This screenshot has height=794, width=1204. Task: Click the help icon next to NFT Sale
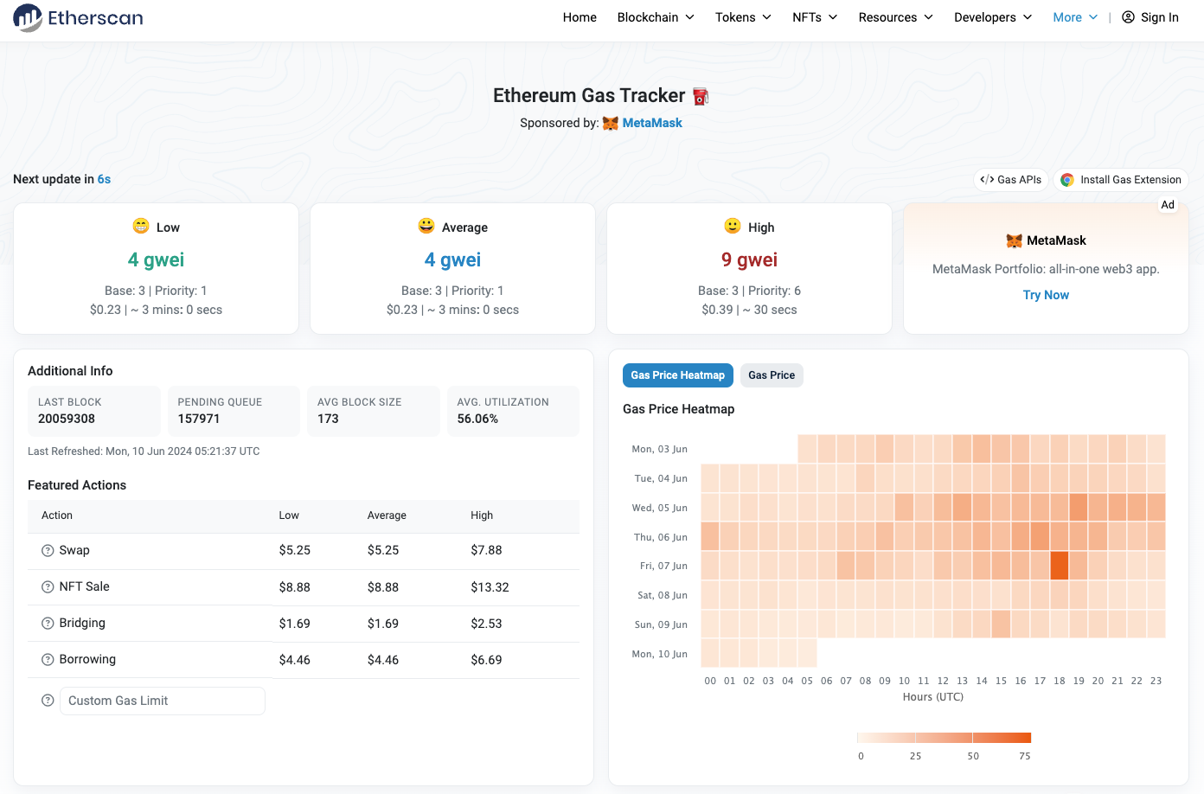click(x=48, y=587)
